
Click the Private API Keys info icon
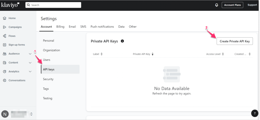tap(122, 41)
